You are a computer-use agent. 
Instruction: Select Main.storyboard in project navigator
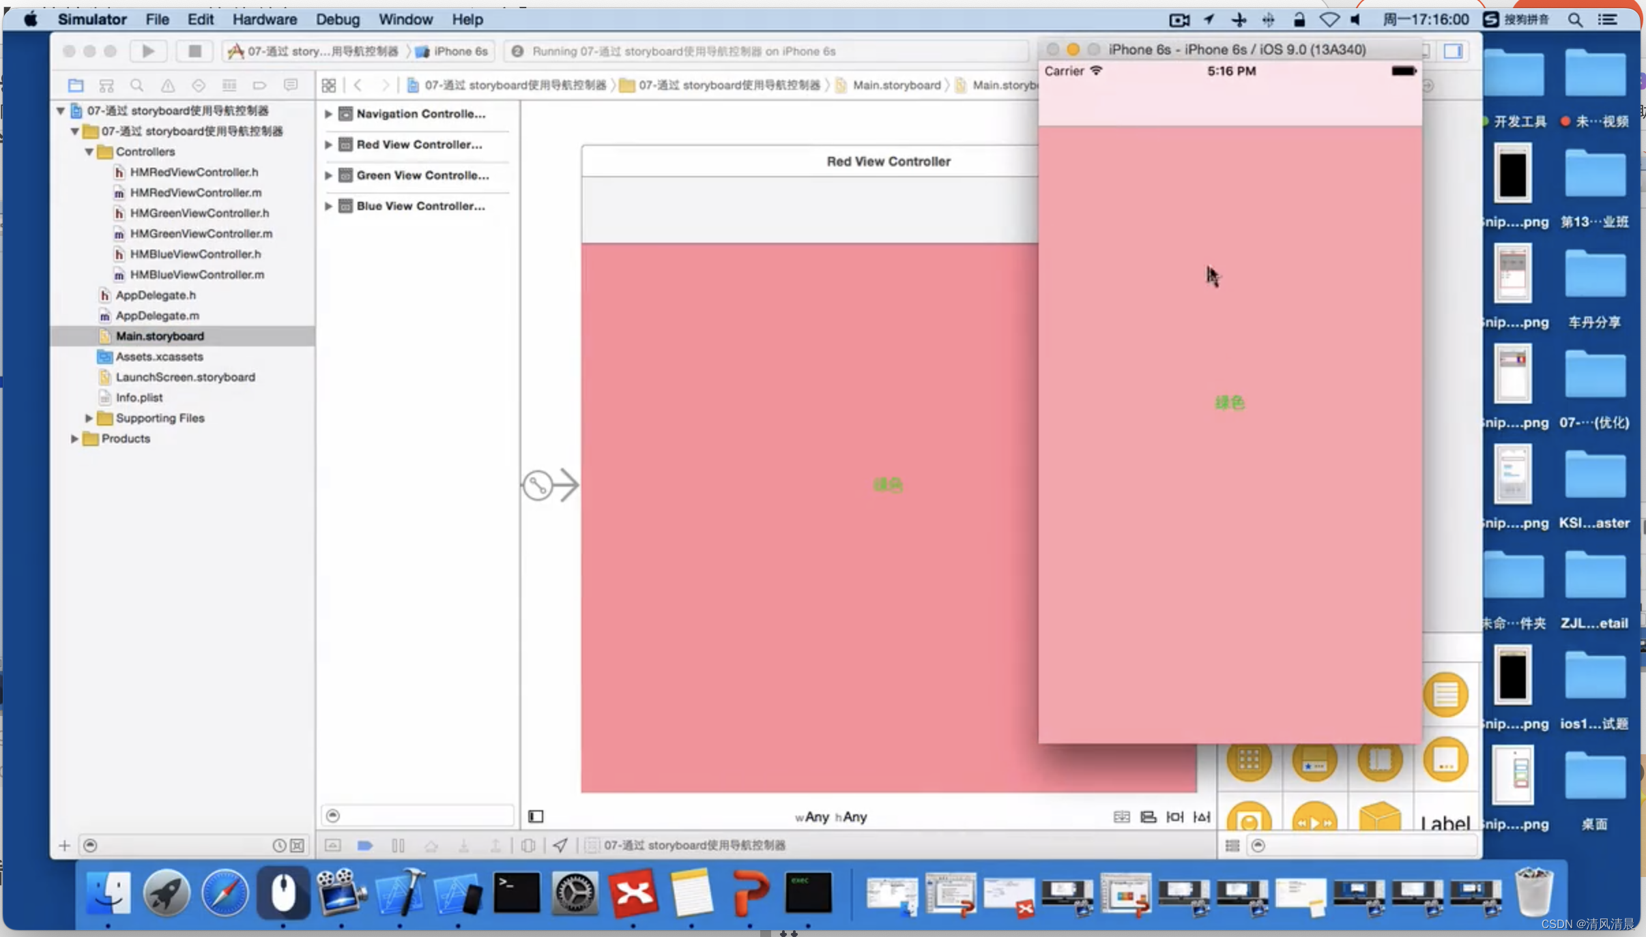160,336
